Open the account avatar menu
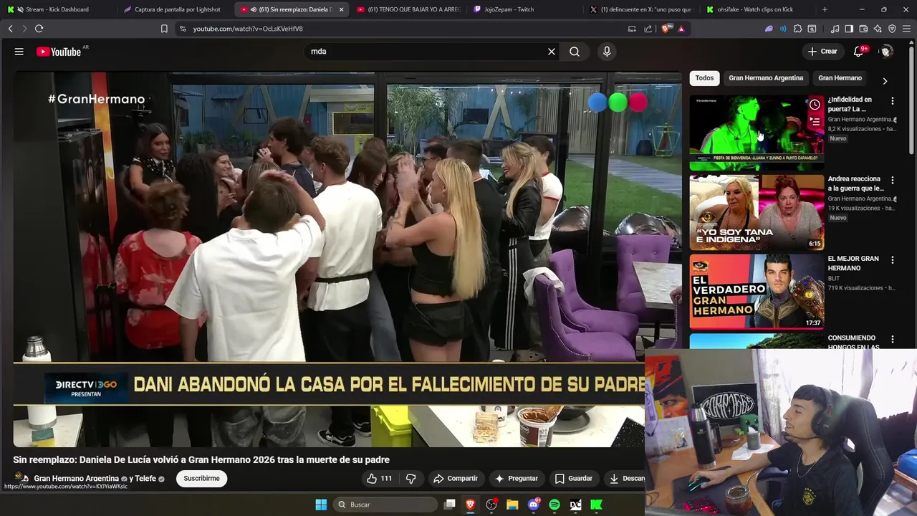Viewport: 917px width, 516px height. pyautogui.click(x=886, y=52)
